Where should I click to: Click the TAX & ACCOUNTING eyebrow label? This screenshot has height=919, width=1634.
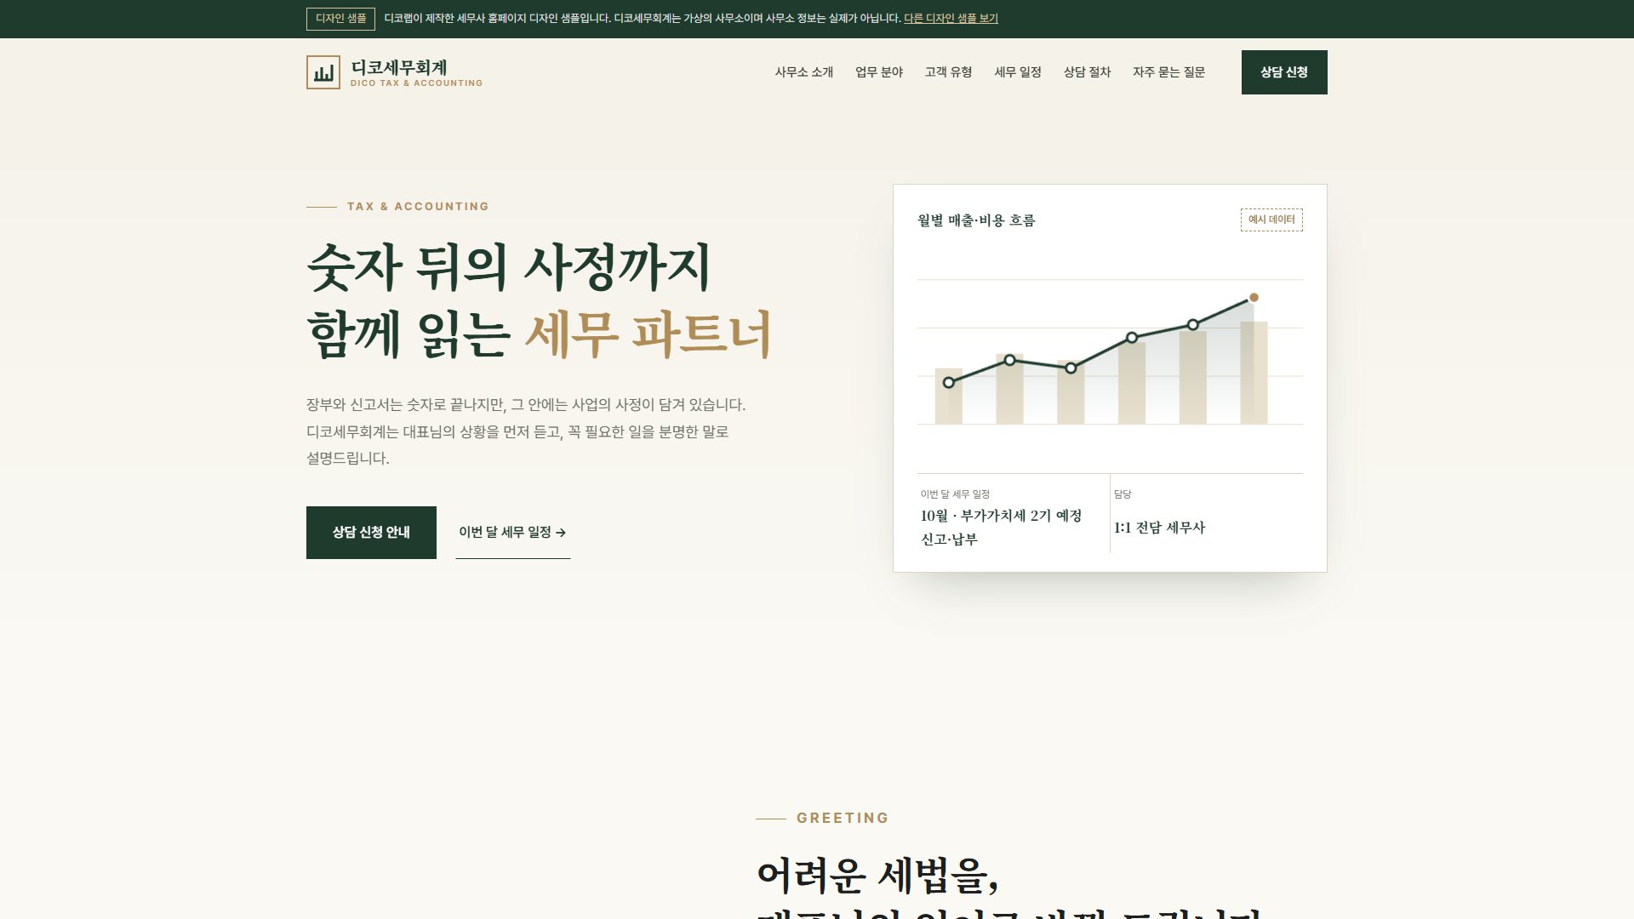coord(418,207)
